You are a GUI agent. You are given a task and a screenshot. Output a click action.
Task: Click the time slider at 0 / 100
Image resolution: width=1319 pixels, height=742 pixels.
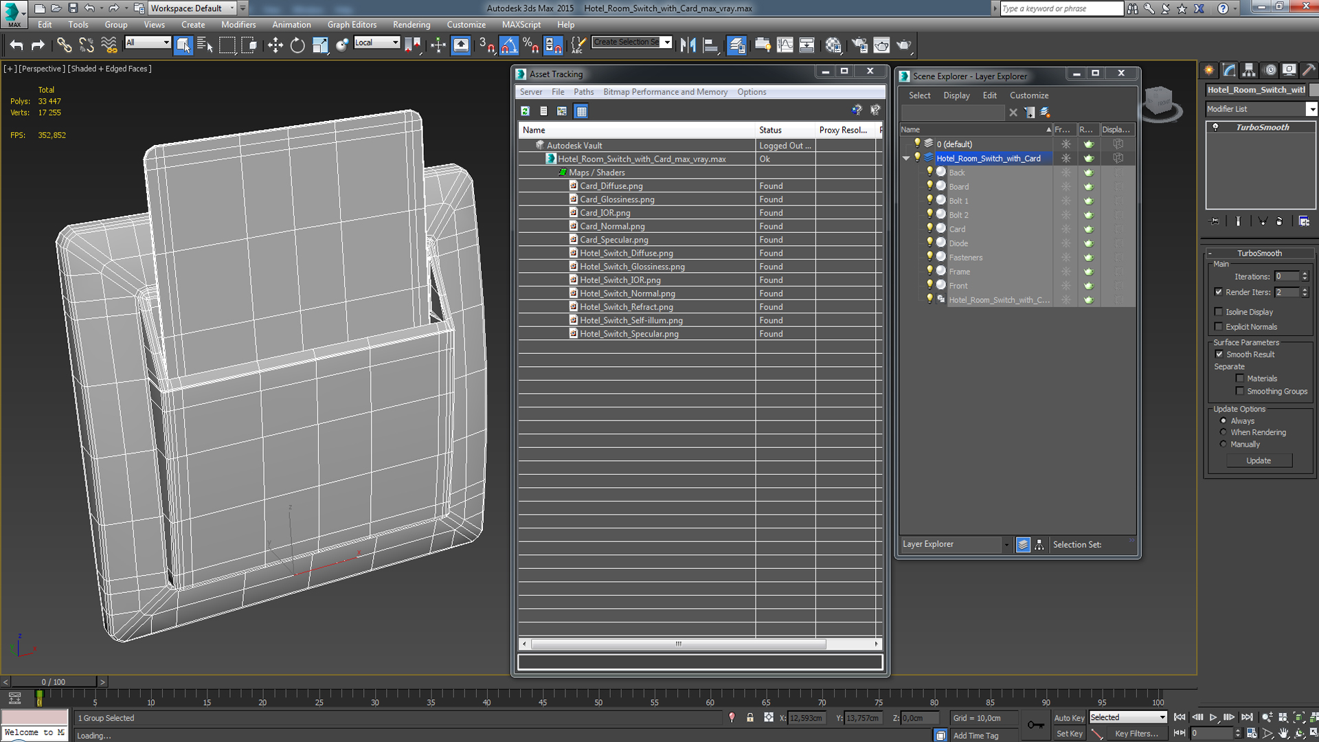pos(54,682)
